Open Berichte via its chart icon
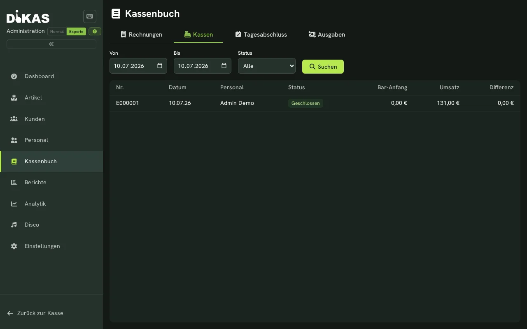The height and width of the screenshot is (329, 527). pos(14,182)
